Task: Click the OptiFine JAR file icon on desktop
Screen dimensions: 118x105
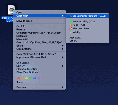Action: click(12, 10)
